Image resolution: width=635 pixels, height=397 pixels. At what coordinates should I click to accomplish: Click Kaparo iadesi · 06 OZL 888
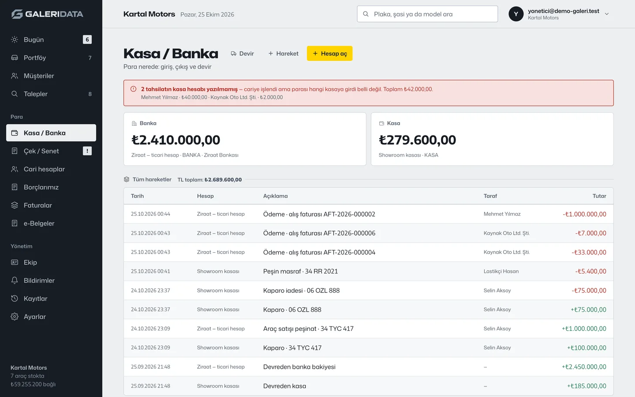pyautogui.click(x=301, y=290)
